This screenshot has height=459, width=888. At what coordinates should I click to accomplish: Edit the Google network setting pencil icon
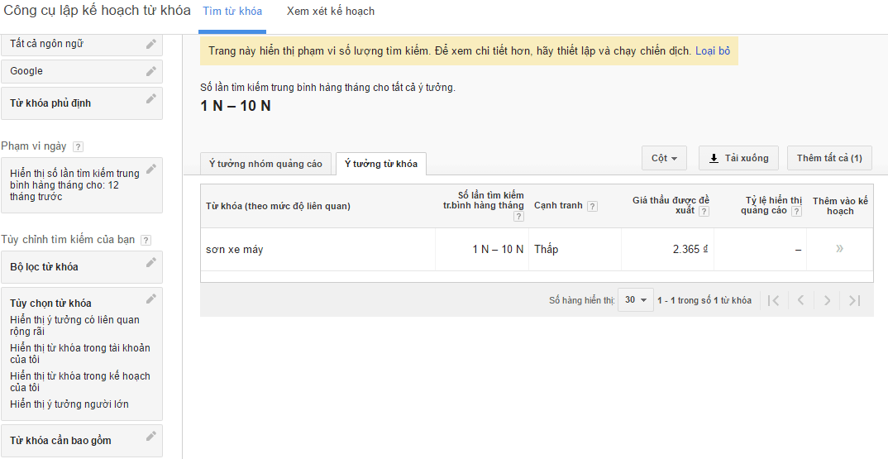pos(150,71)
